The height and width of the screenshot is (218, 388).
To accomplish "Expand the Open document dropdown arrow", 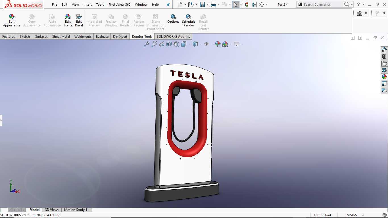I will point(197,5).
